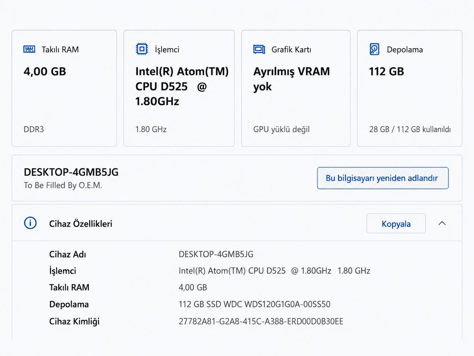This screenshot has height=356, width=474.
Task: Select device ID 27782A81-G2A8-415C-A388-ERD00D0B30EE
Action: coord(261,321)
